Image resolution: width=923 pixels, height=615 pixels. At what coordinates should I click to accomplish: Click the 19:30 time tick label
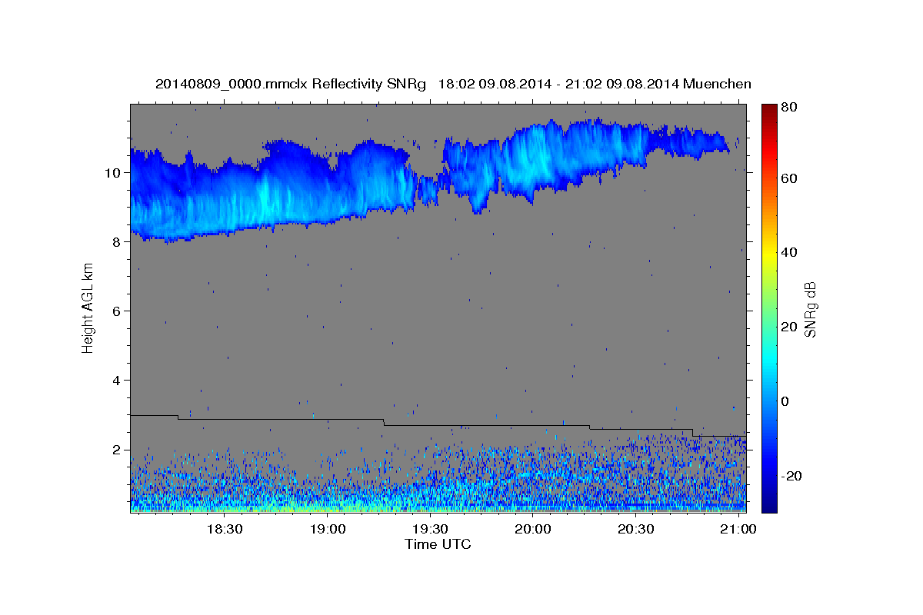[431, 530]
